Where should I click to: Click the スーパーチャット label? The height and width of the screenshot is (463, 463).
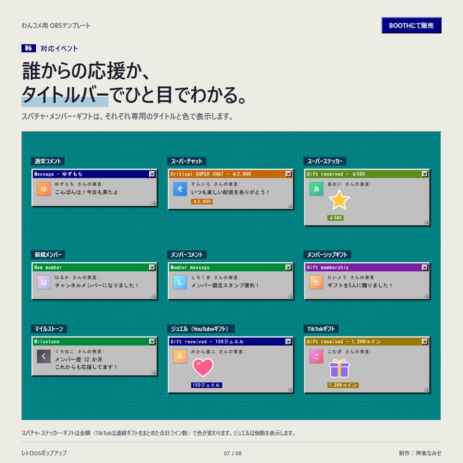187,161
